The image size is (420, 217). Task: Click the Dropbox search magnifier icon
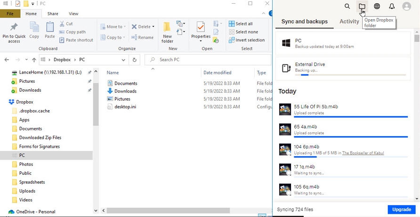click(x=347, y=6)
